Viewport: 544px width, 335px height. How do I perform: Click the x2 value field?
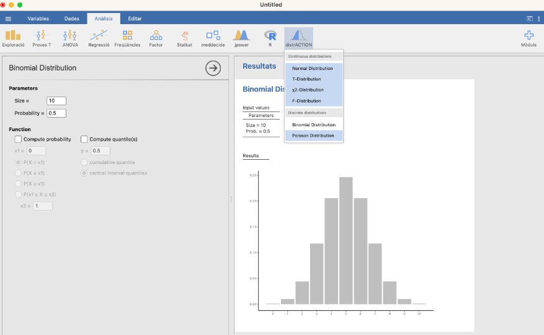(43, 206)
